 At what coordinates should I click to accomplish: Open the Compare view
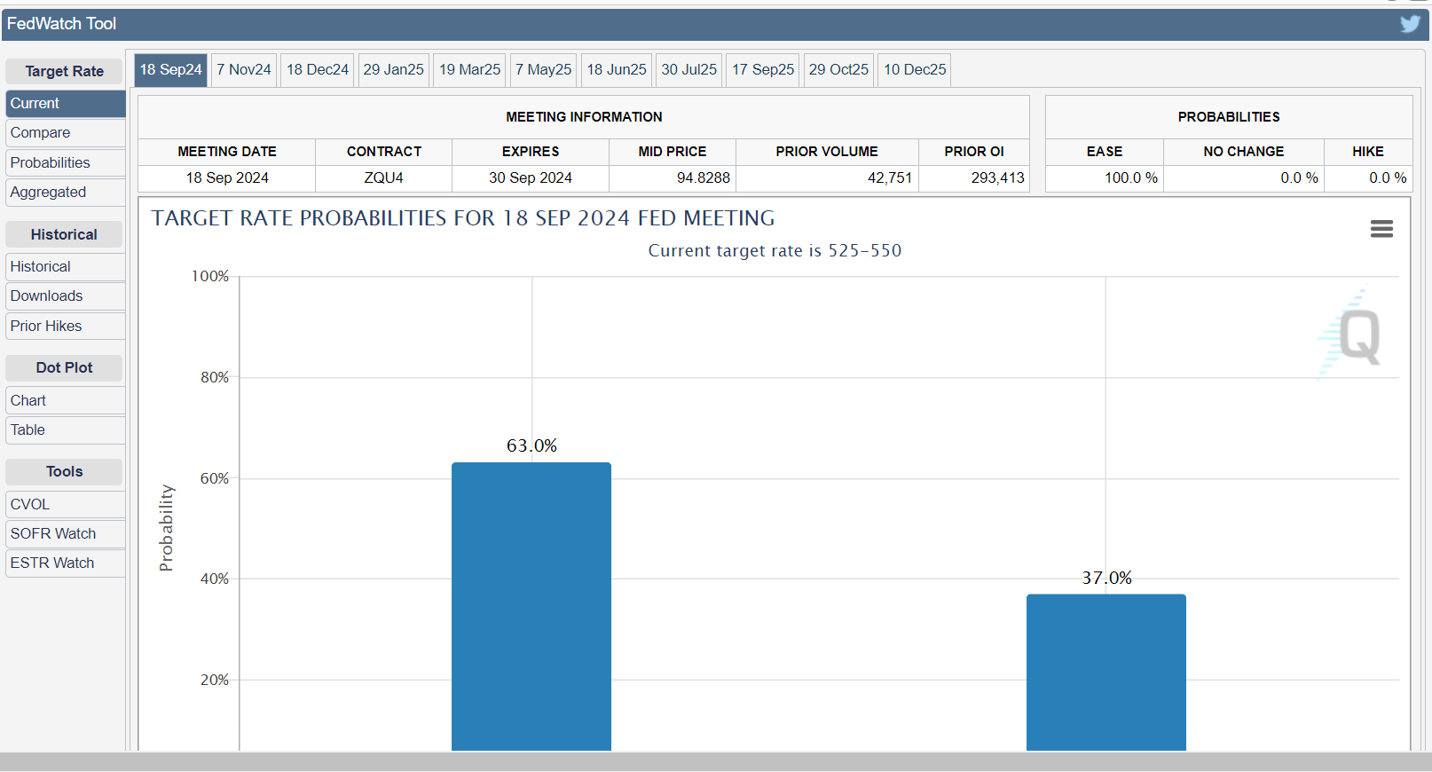pos(65,133)
